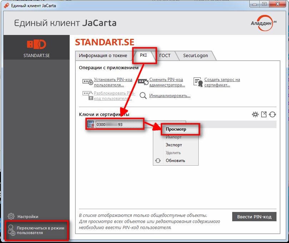
Task: Click the settings gear icon
Action: (x=11, y=216)
